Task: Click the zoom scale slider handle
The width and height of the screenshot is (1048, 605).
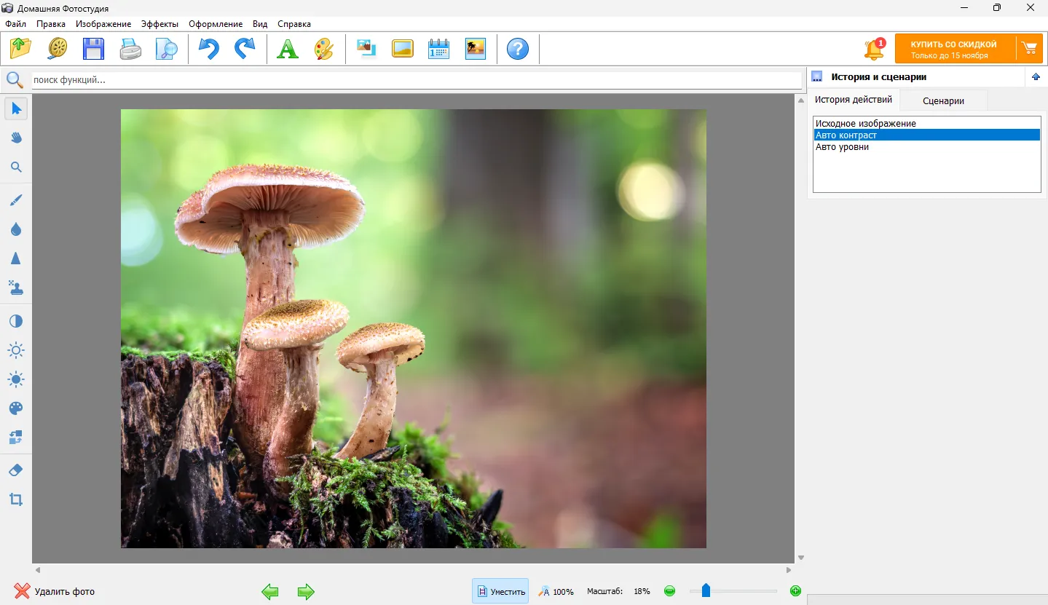Action: (x=706, y=590)
